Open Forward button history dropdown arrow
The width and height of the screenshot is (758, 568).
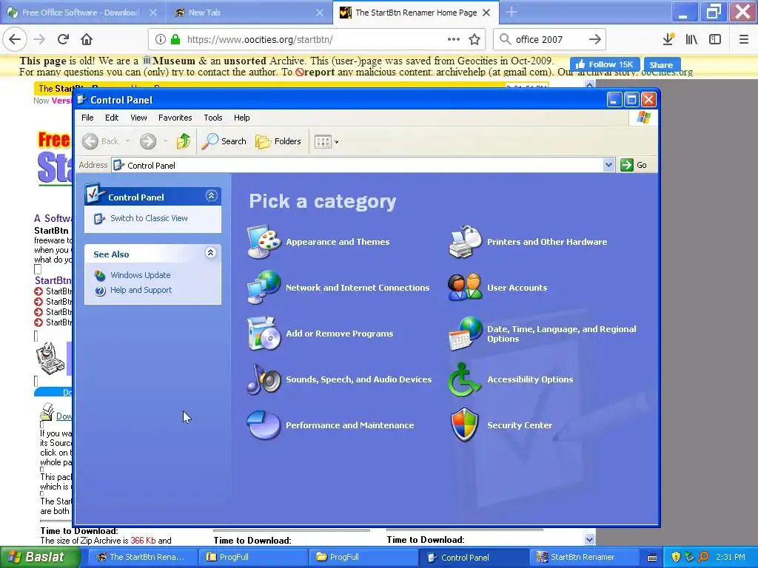[x=165, y=141]
